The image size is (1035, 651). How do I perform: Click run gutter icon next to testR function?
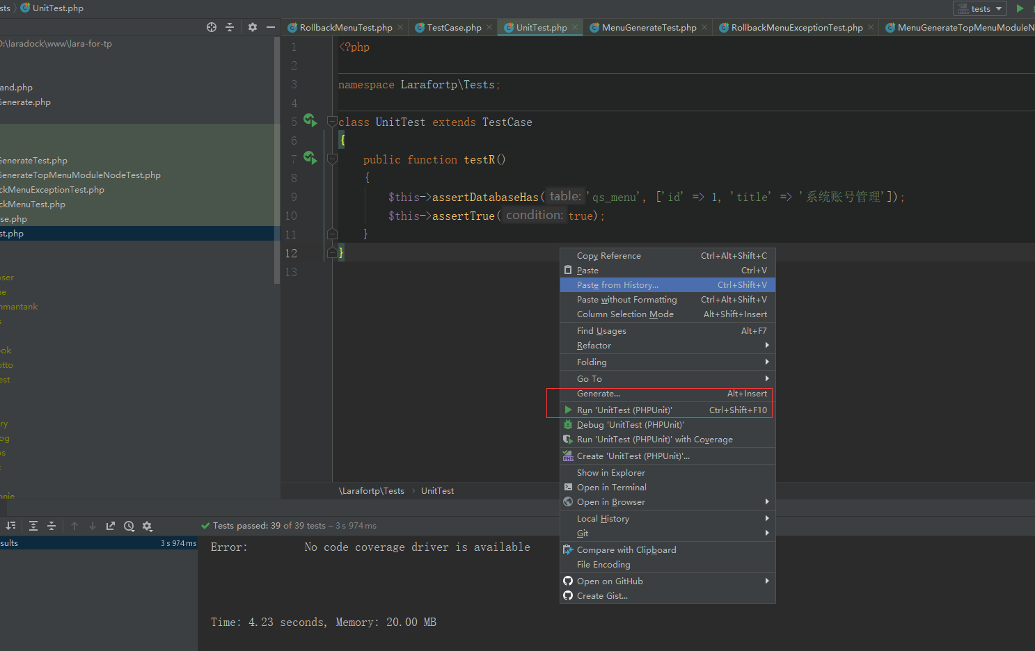click(310, 158)
